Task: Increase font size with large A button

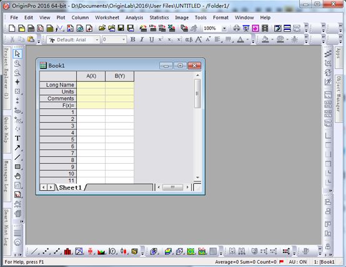Action: pyautogui.click(x=199, y=39)
